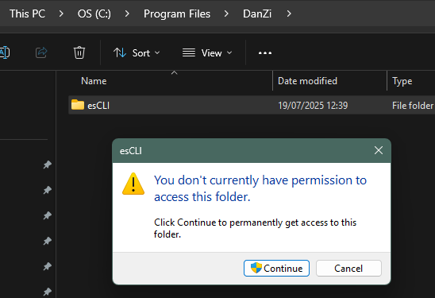Close the esCLI permission dialog
Screen dimensions: 435x298
[x=379, y=150]
